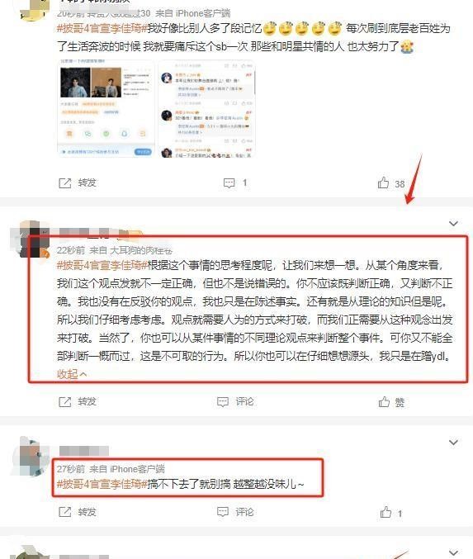Open comments on first post with 1 comment
Viewport: 473px width, 559px height.
point(235,182)
